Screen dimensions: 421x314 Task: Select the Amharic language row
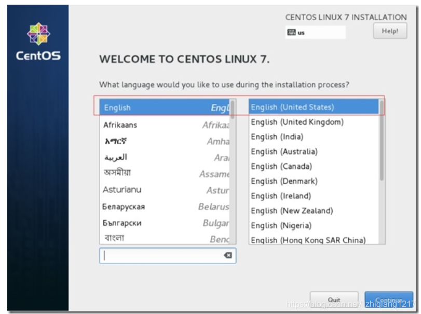pyautogui.click(x=165, y=141)
